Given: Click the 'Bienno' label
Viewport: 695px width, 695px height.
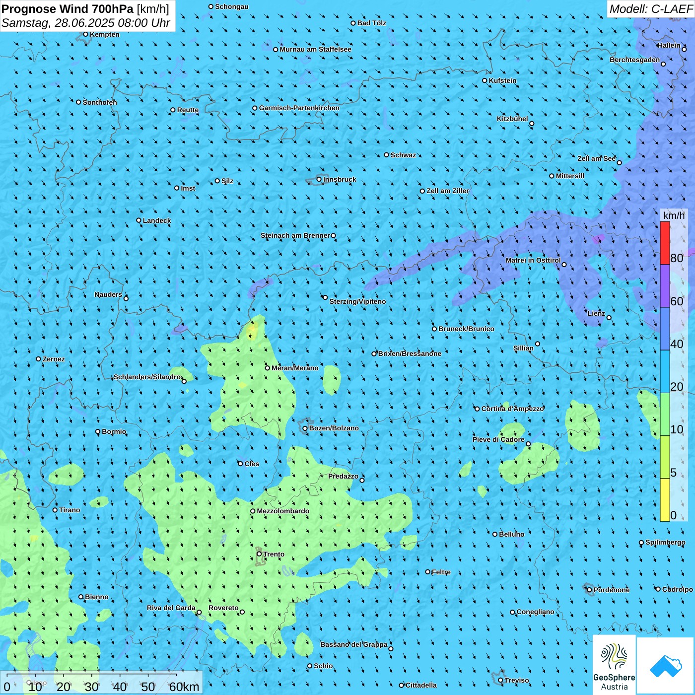Looking at the screenshot, I should pos(97,597).
